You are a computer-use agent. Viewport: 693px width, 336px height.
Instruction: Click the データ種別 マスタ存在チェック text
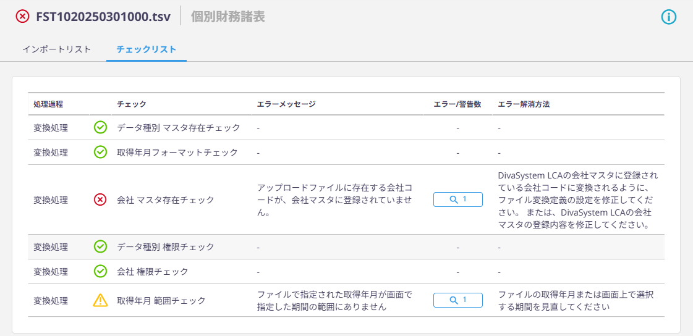[x=179, y=128]
